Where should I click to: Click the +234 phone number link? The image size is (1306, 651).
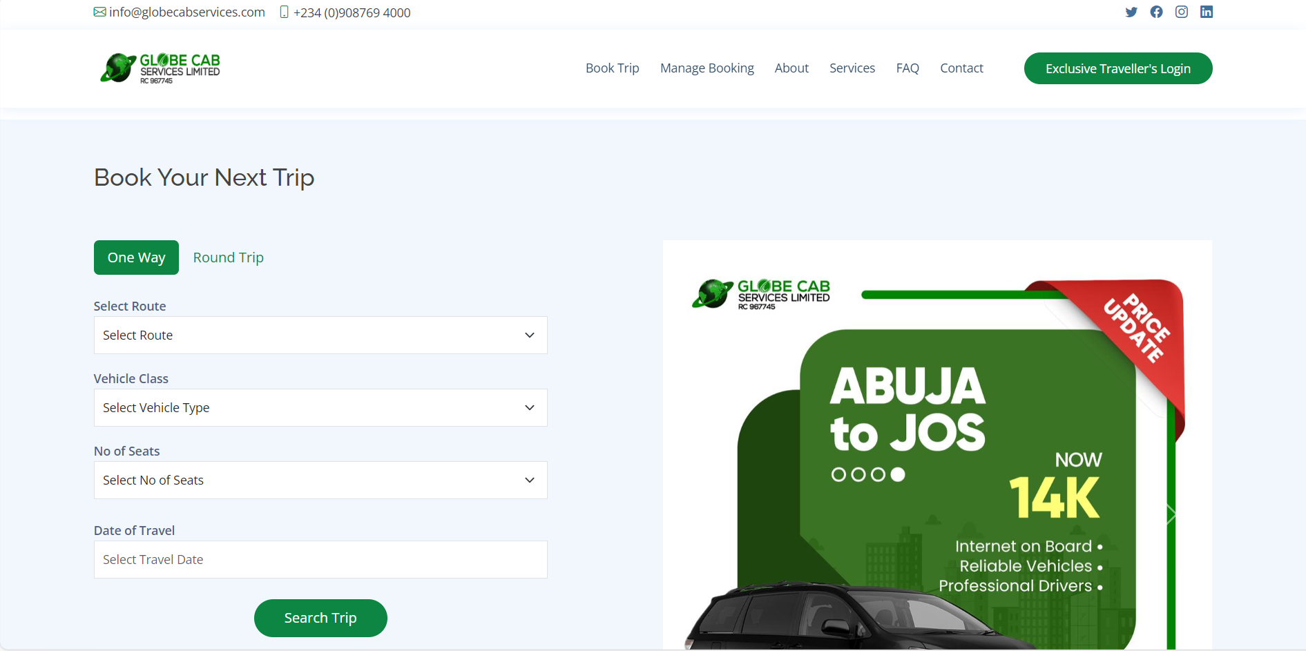tap(352, 12)
